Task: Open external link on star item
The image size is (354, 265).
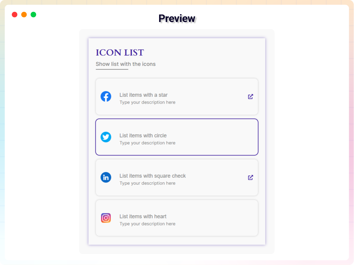Action: (x=251, y=97)
